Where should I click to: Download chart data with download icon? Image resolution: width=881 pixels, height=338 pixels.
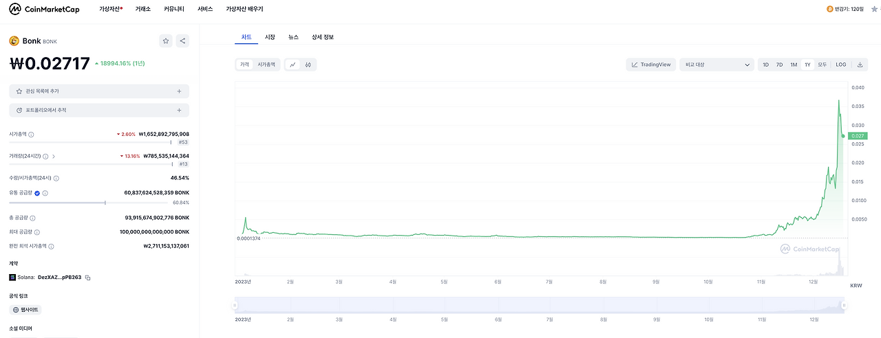[x=860, y=65]
